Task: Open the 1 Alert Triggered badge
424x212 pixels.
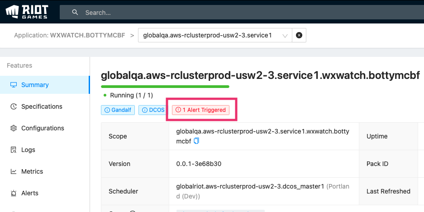Action: (x=201, y=110)
